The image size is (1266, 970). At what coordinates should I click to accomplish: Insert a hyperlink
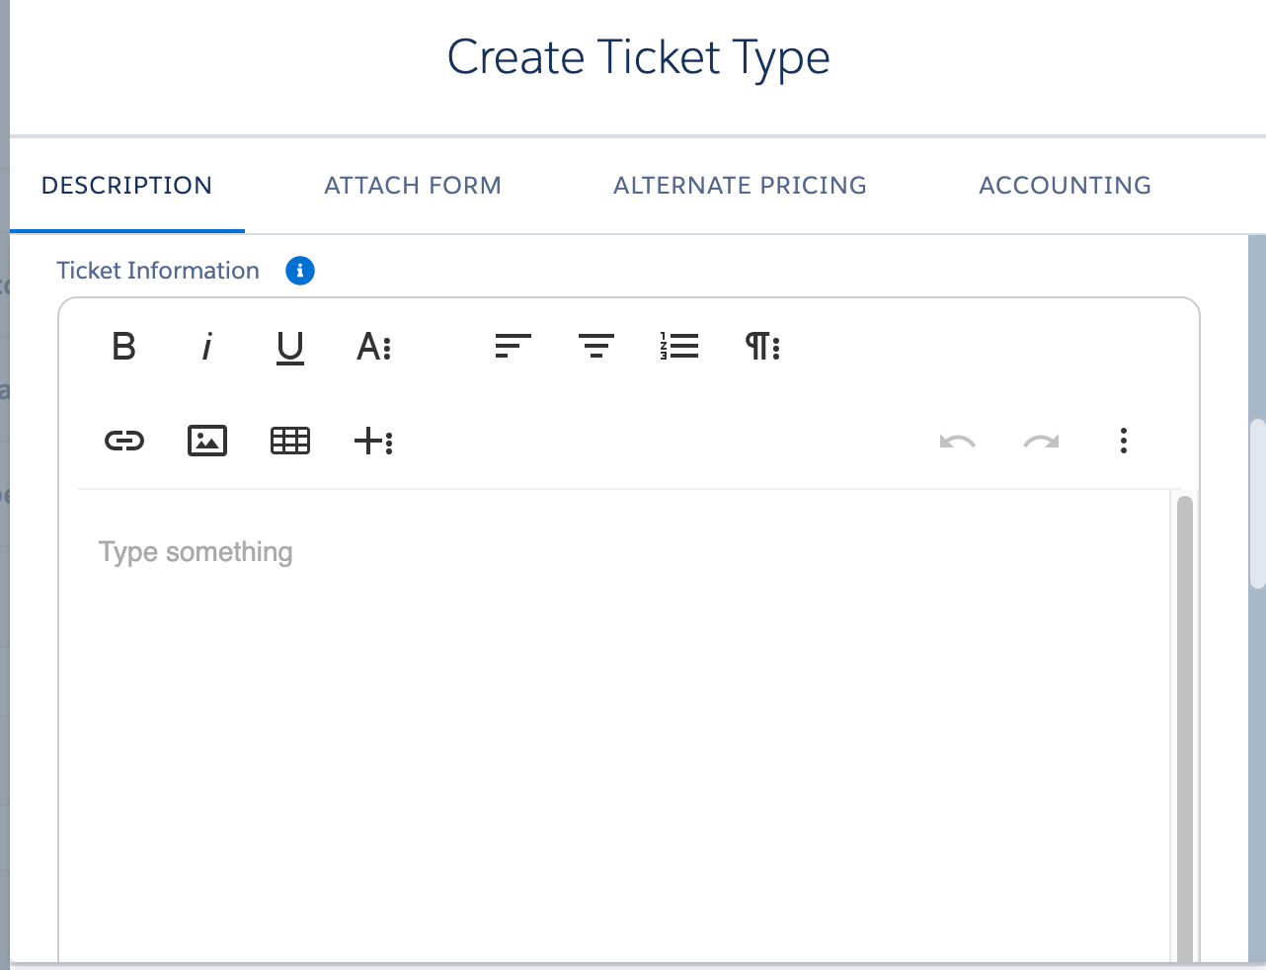point(124,441)
